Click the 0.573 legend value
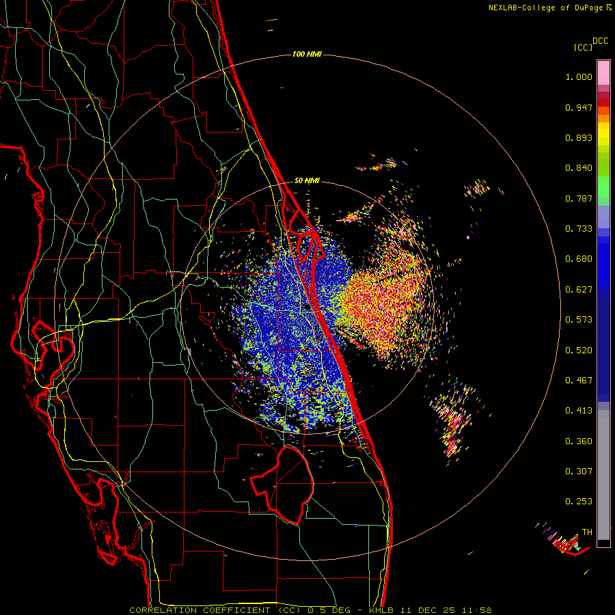The height and width of the screenshot is (615, 615). click(579, 320)
